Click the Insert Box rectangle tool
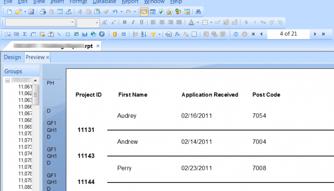 pos(68,34)
